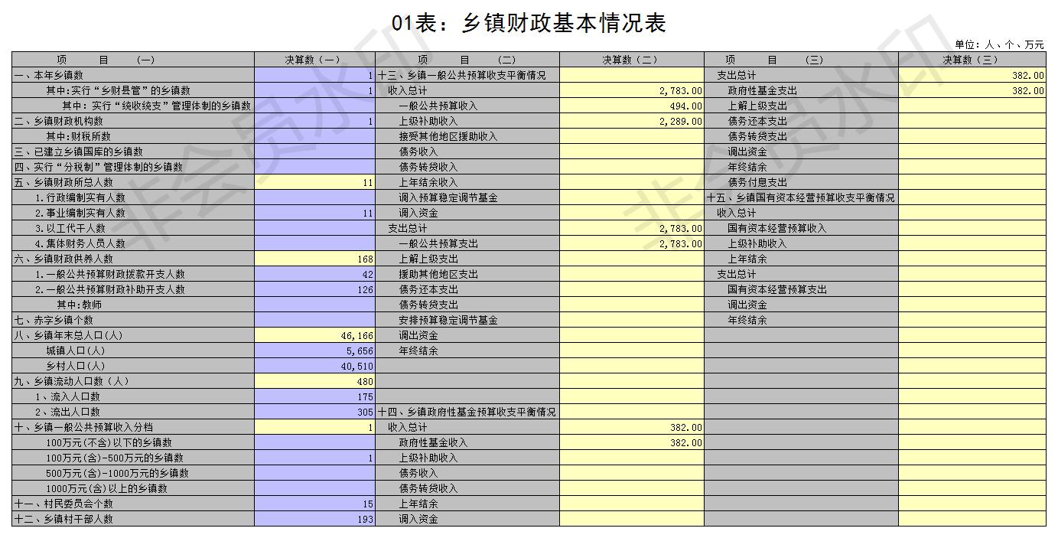
Task: Click the 一般公共预算收入 amount 494.00
Action: point(631,106)
